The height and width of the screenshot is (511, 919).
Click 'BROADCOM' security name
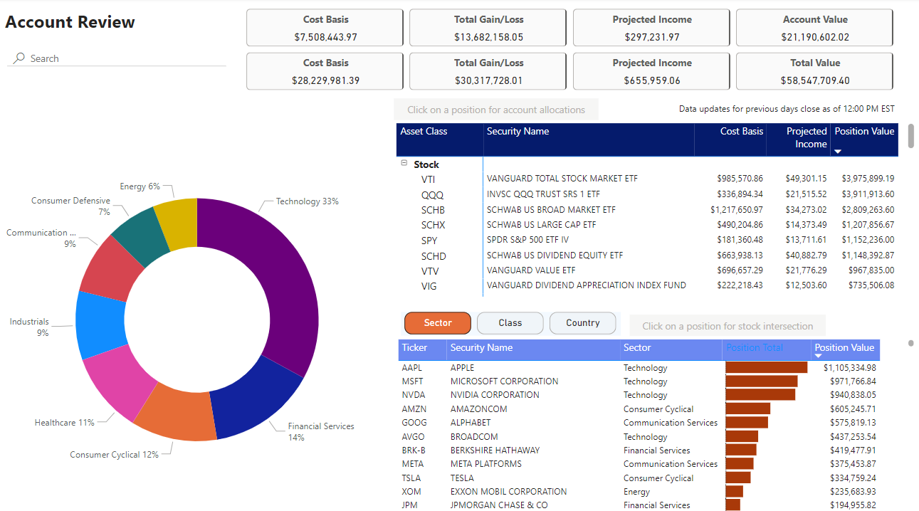474,437
